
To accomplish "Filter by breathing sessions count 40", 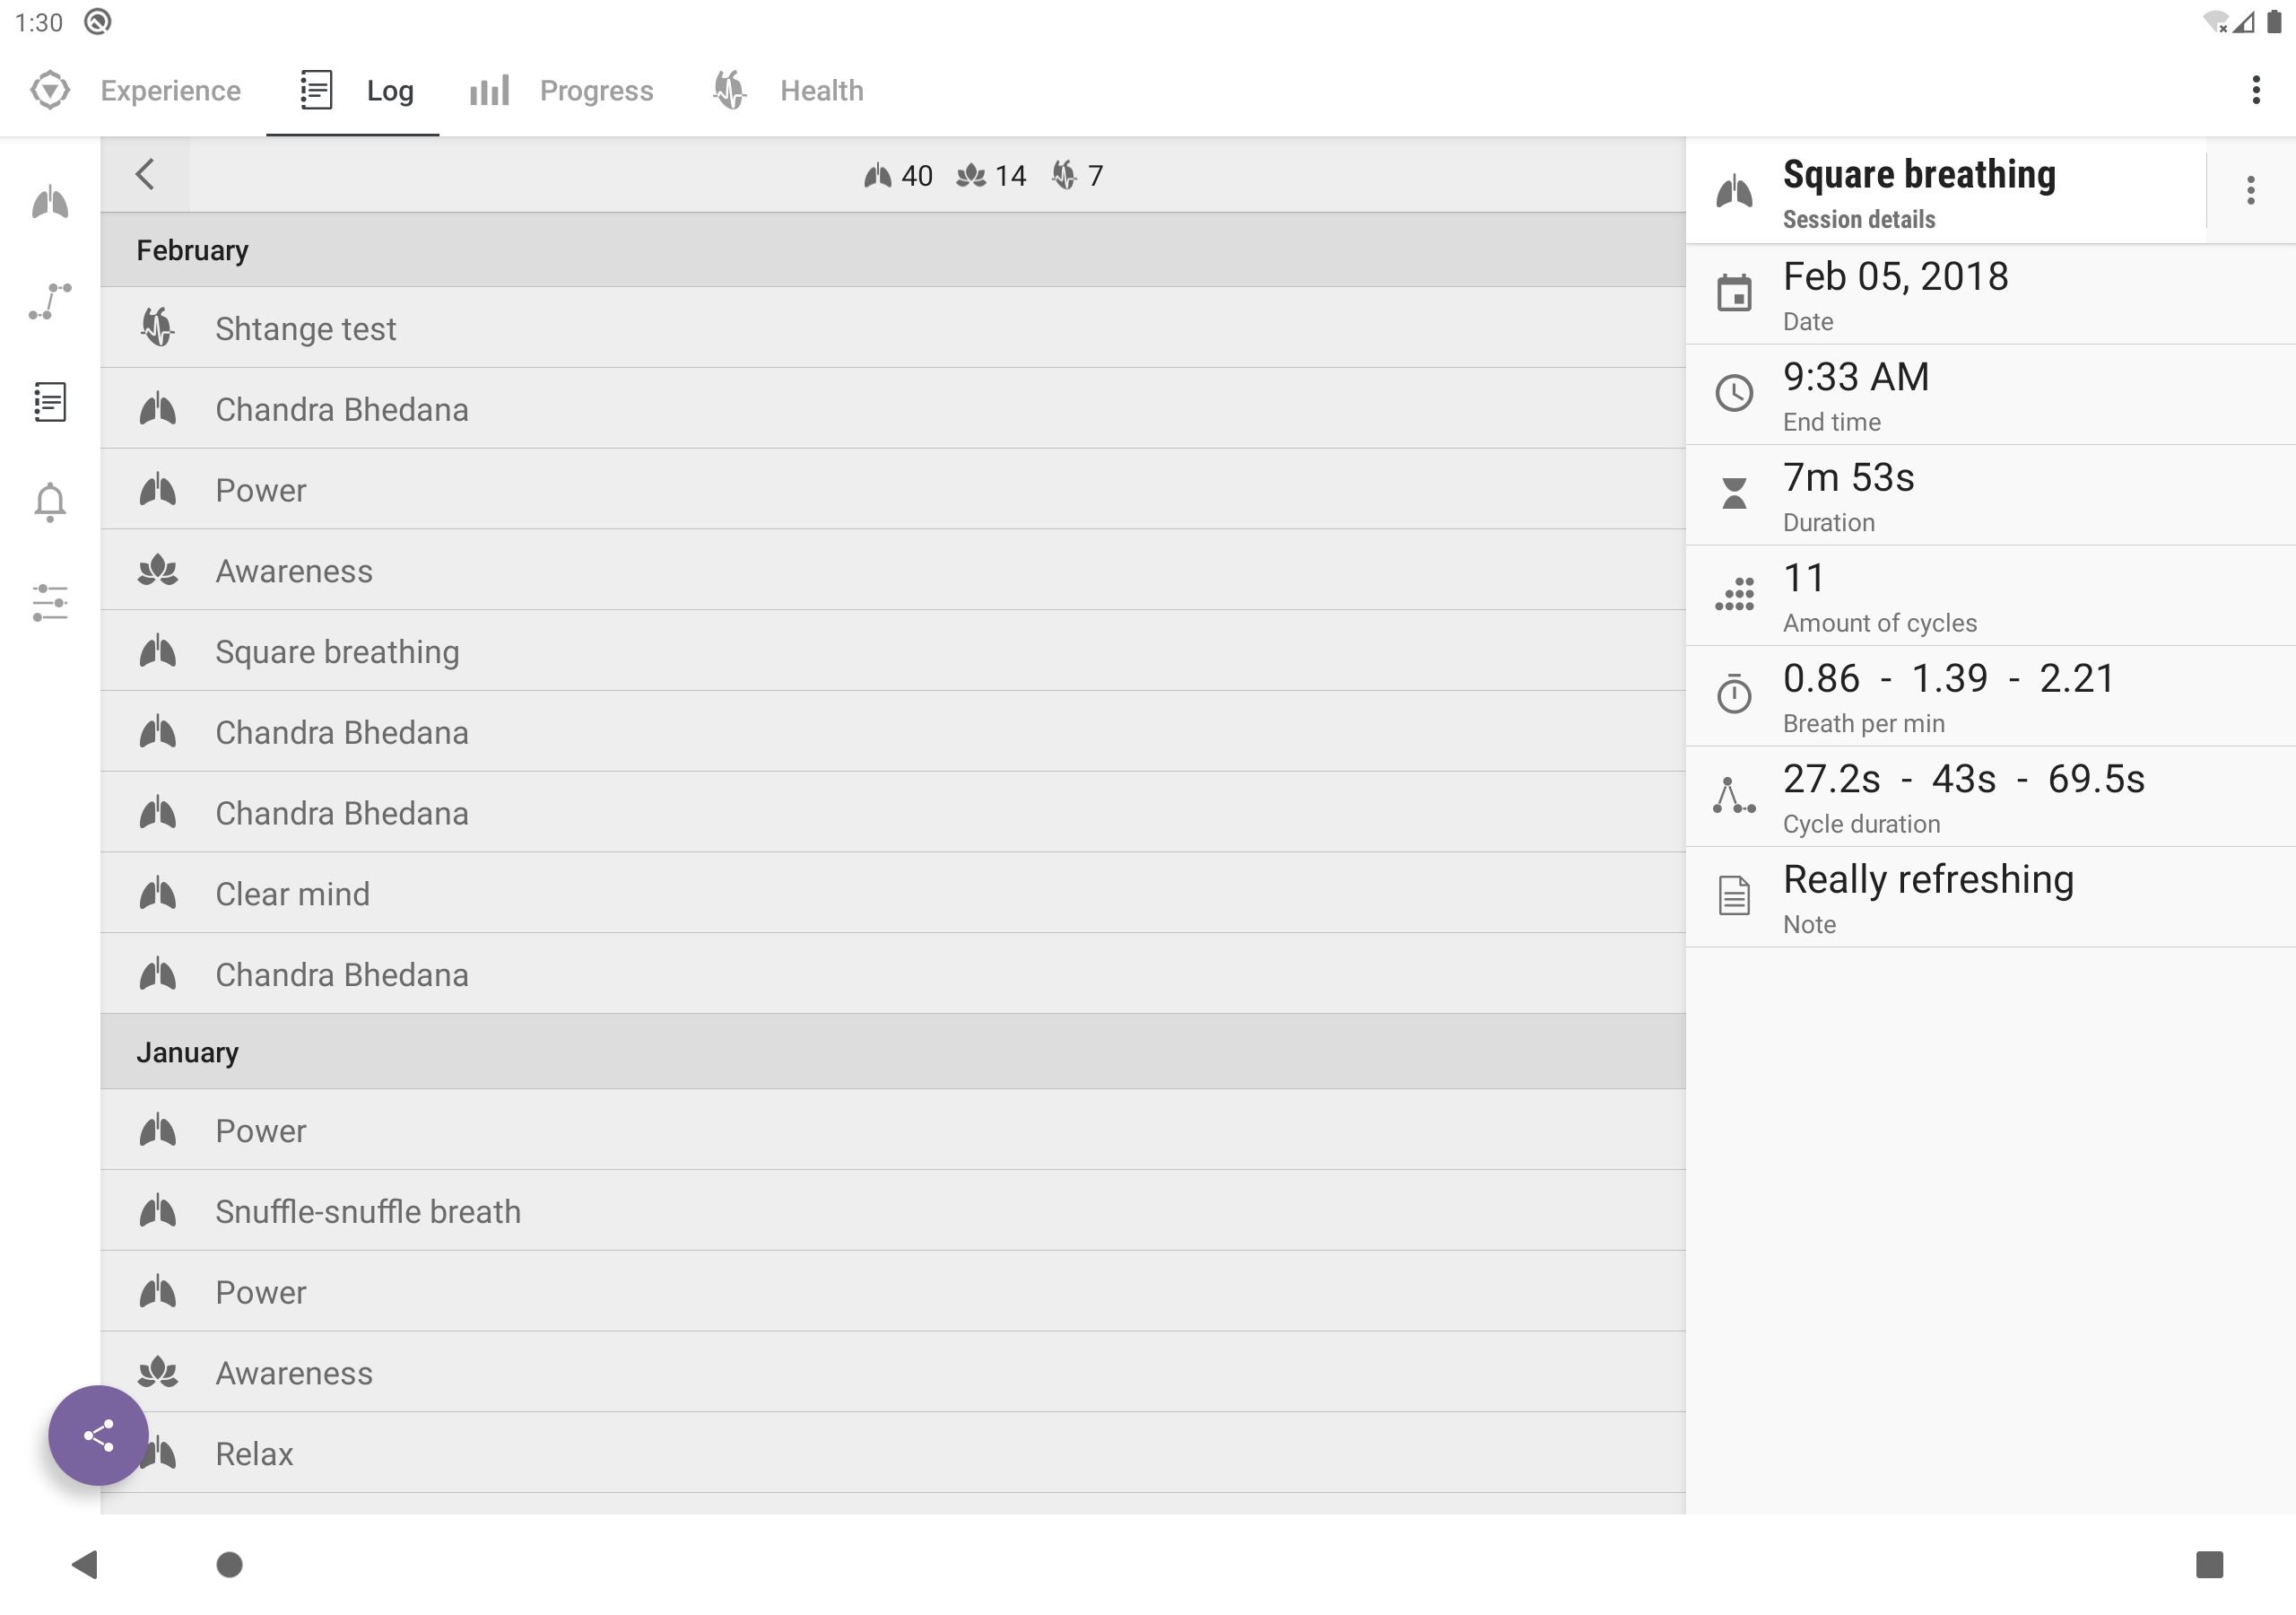I will click(x=898, y=176).
